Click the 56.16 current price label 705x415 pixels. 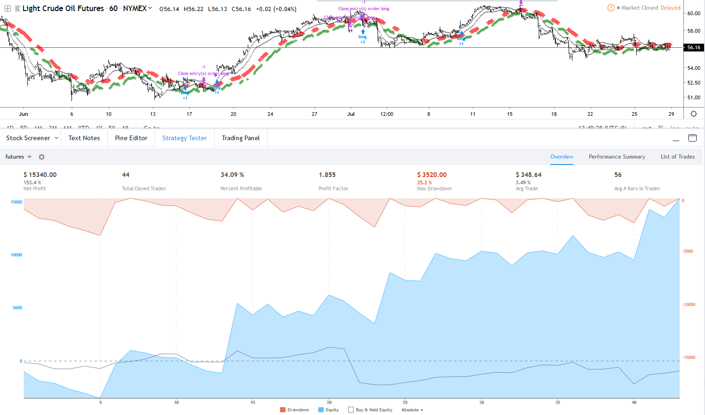(x=693, y=47)
